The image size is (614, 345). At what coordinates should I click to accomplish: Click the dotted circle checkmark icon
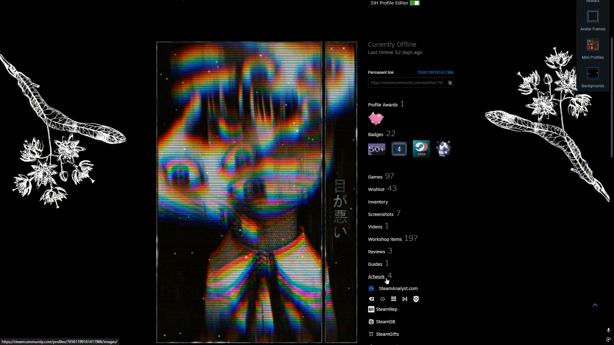382,299
